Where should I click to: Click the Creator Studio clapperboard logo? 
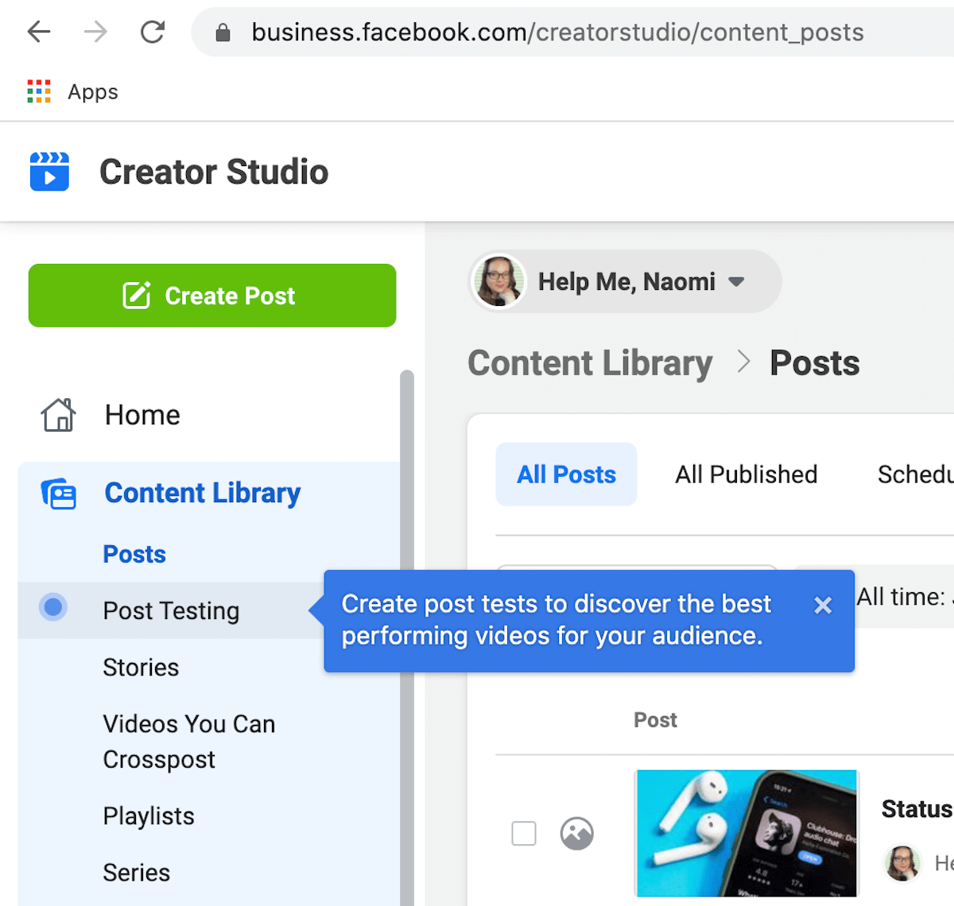point(49,171)
